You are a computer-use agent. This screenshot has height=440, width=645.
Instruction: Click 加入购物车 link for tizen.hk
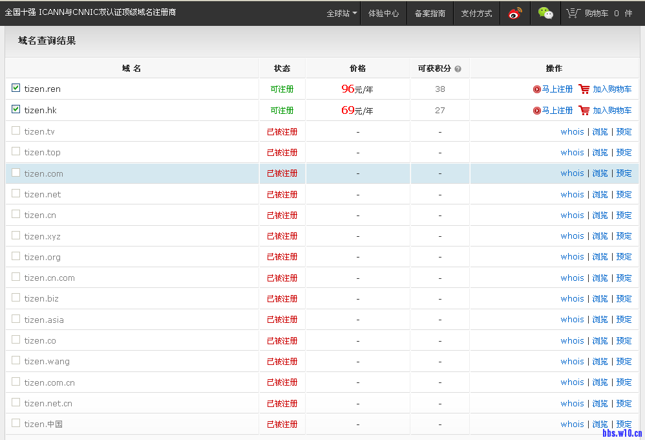point(612,111)
